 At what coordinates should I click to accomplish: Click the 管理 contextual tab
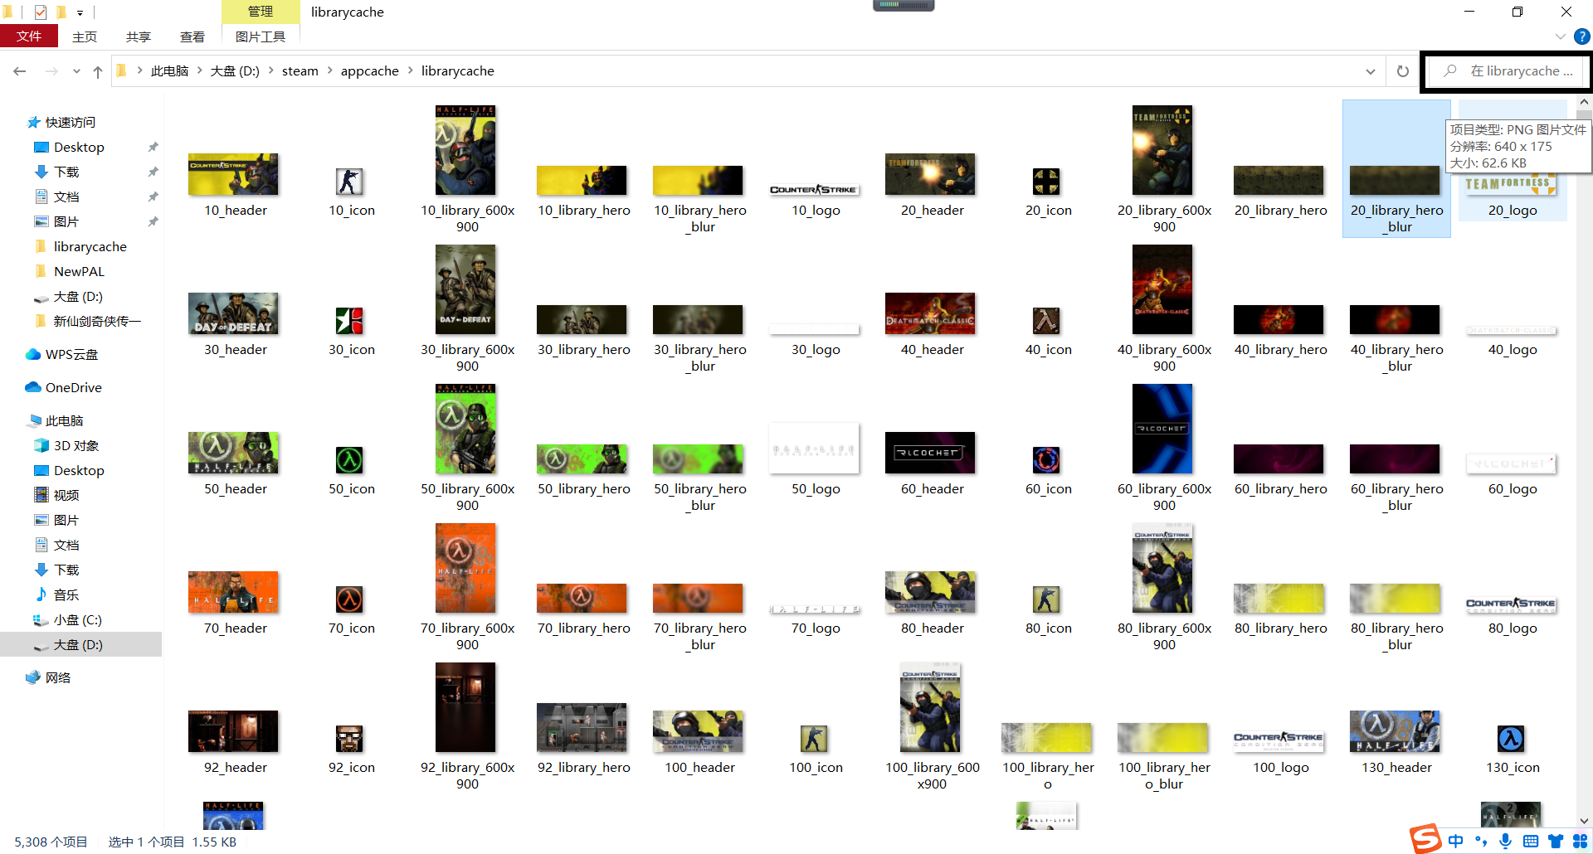261,12
